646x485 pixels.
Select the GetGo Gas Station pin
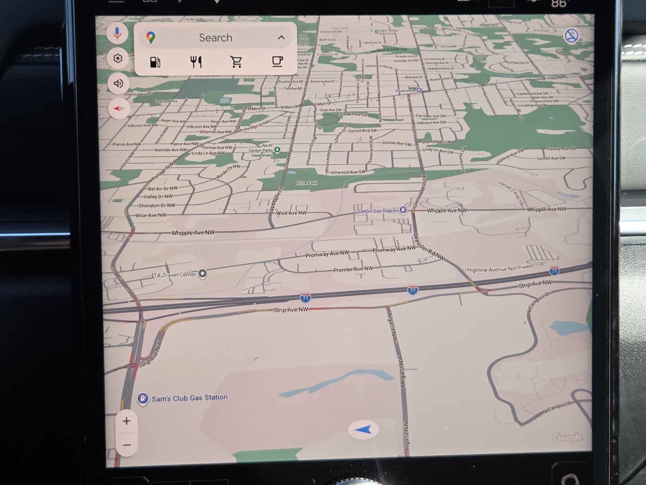pyautogui.click(x=403, y=210)
